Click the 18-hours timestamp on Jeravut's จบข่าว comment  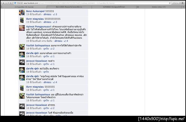click(x=34, y=64)
